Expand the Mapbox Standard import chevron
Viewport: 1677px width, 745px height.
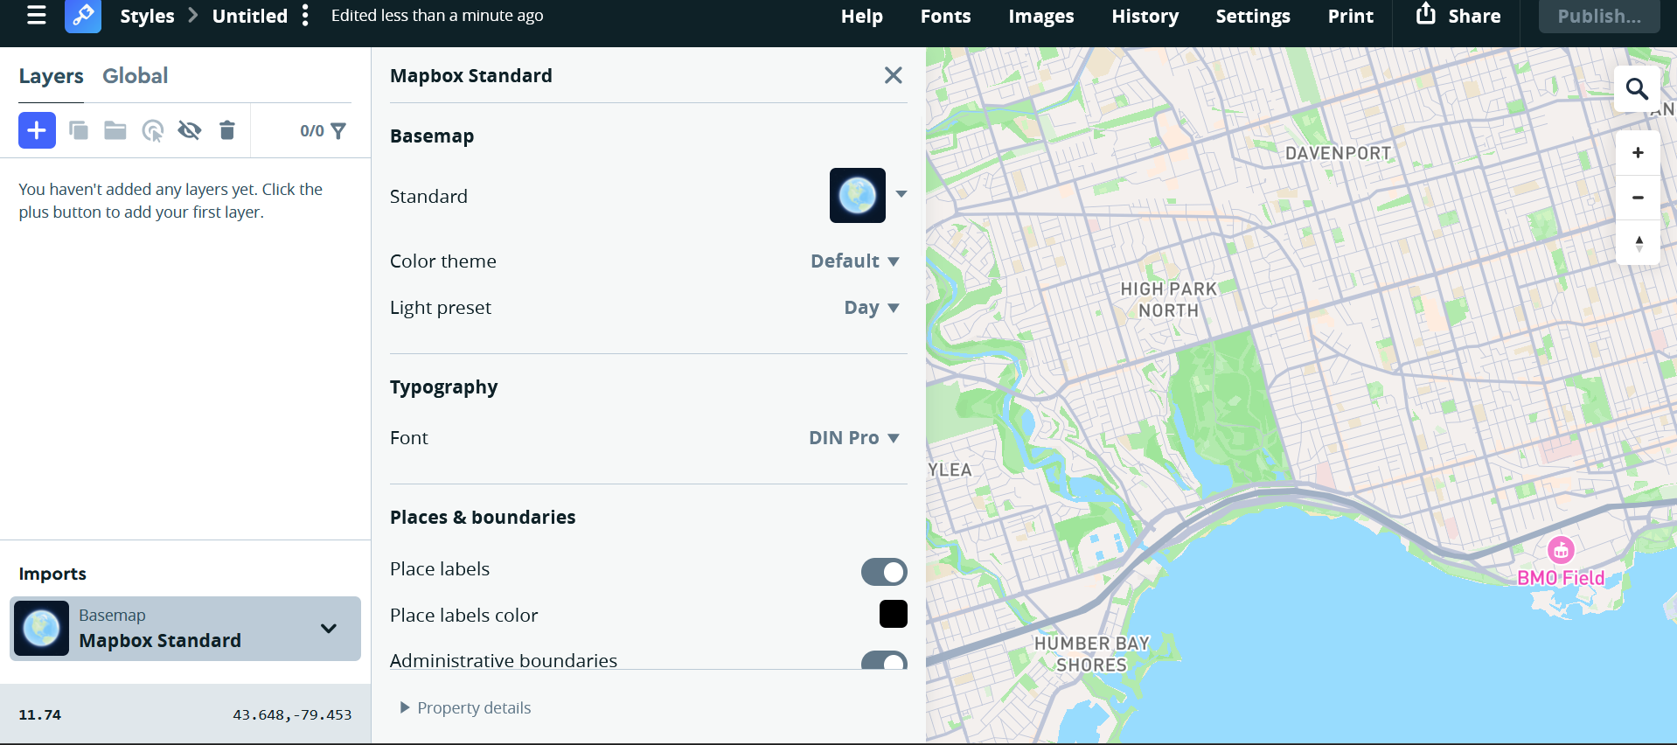(329, 628)
